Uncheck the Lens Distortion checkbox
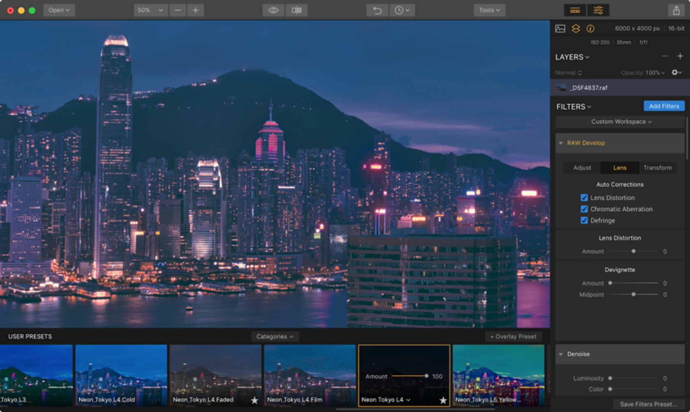This screenshot has height=412, width=690. [x=584, y=198]
